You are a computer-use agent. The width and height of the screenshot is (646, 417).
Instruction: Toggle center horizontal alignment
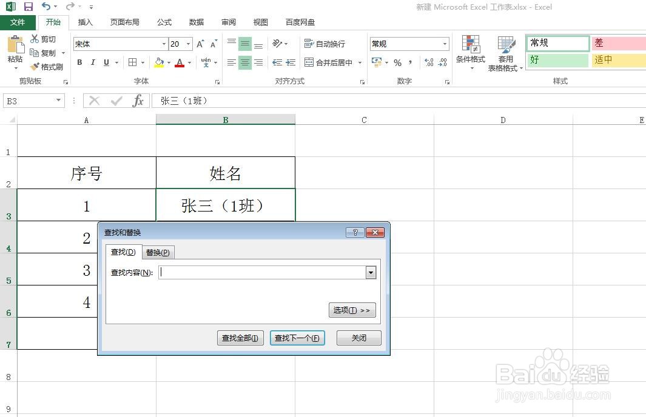click(244, 62)
